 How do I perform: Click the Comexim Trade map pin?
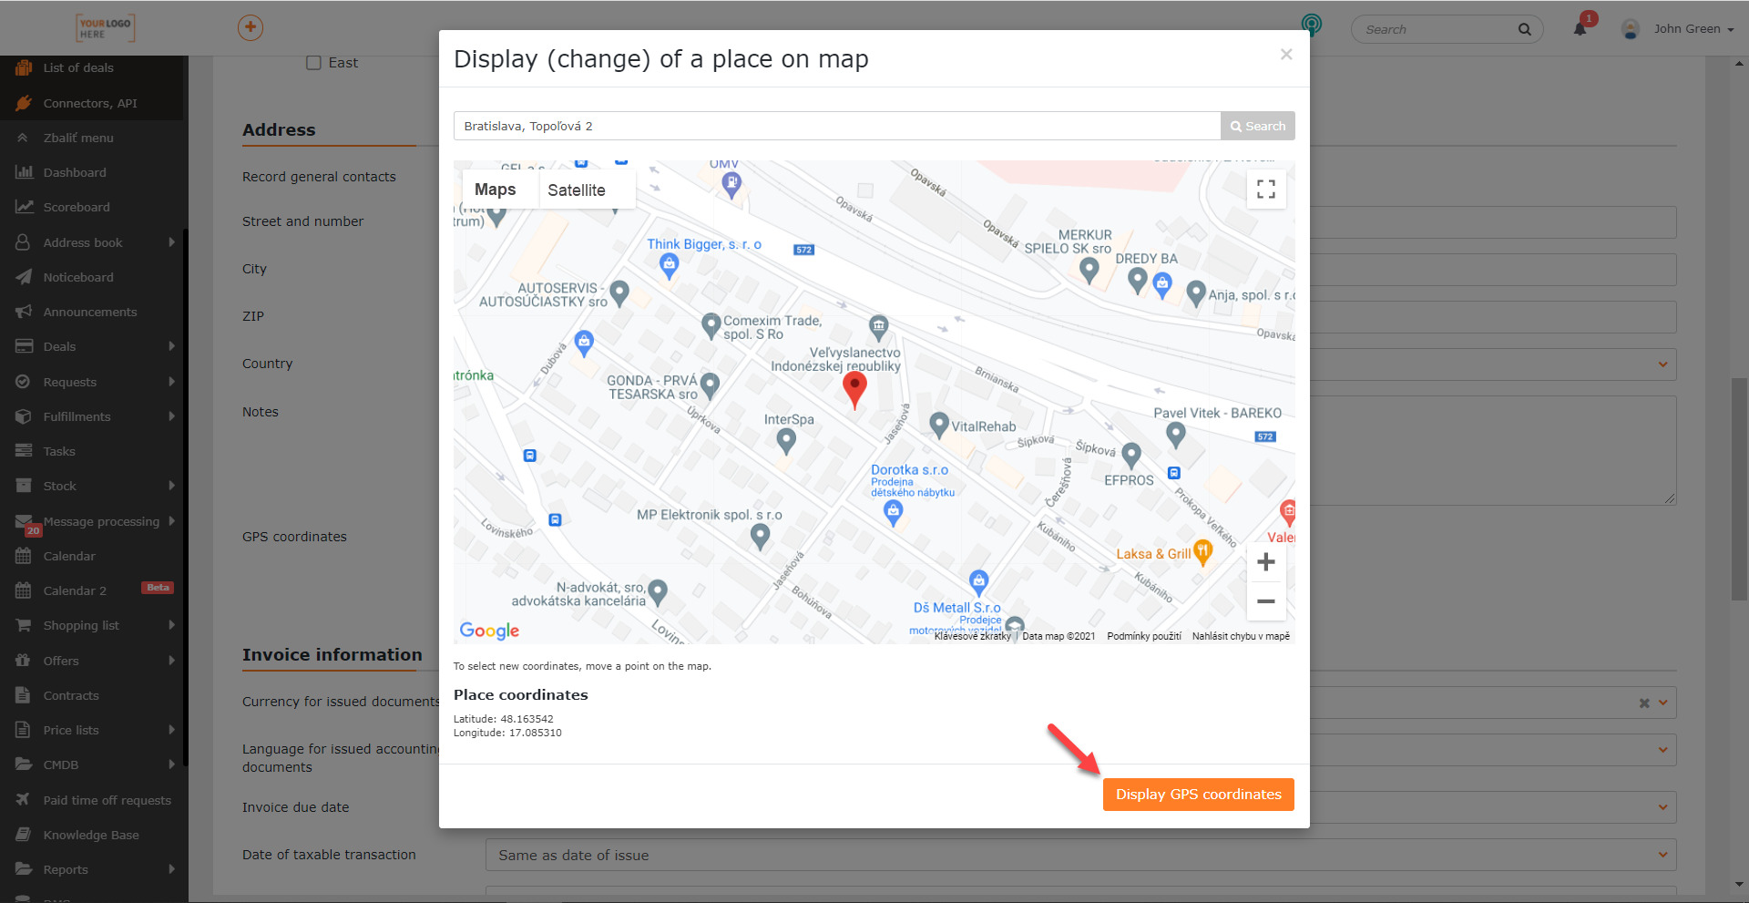point(711,325)
